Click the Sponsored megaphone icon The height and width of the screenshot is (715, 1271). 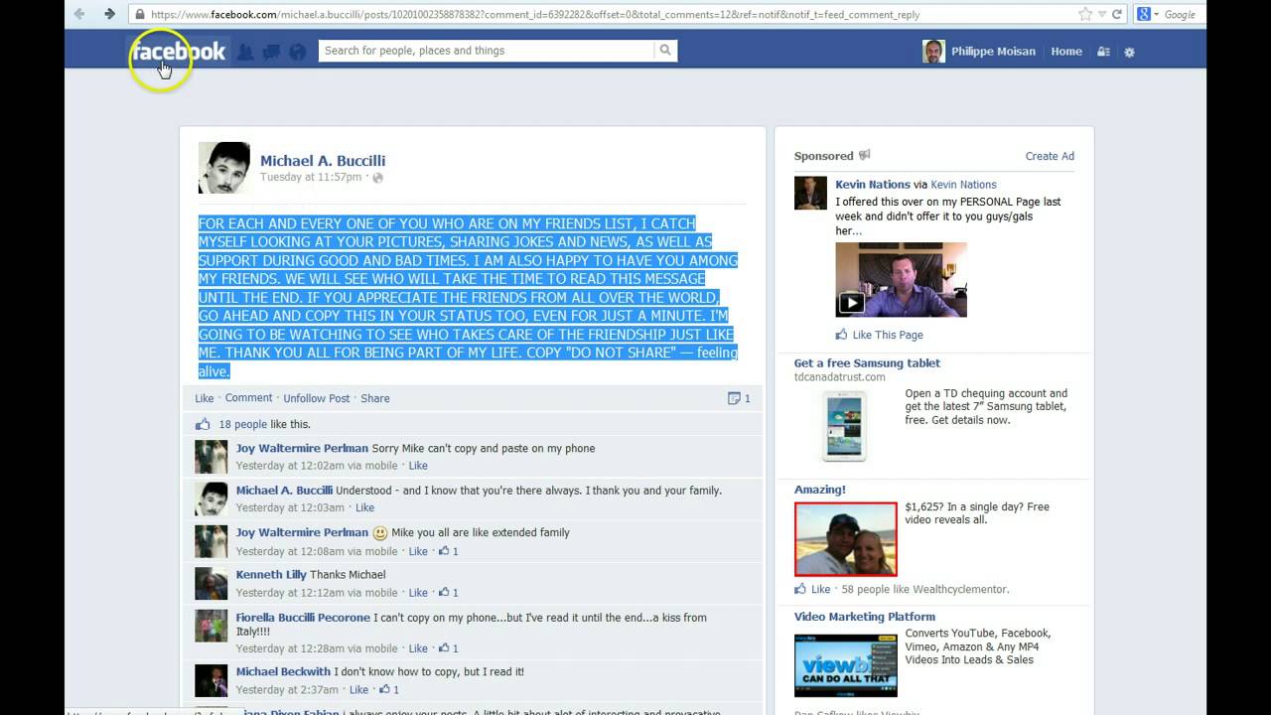pyautogui.click(x=864, y=155)
